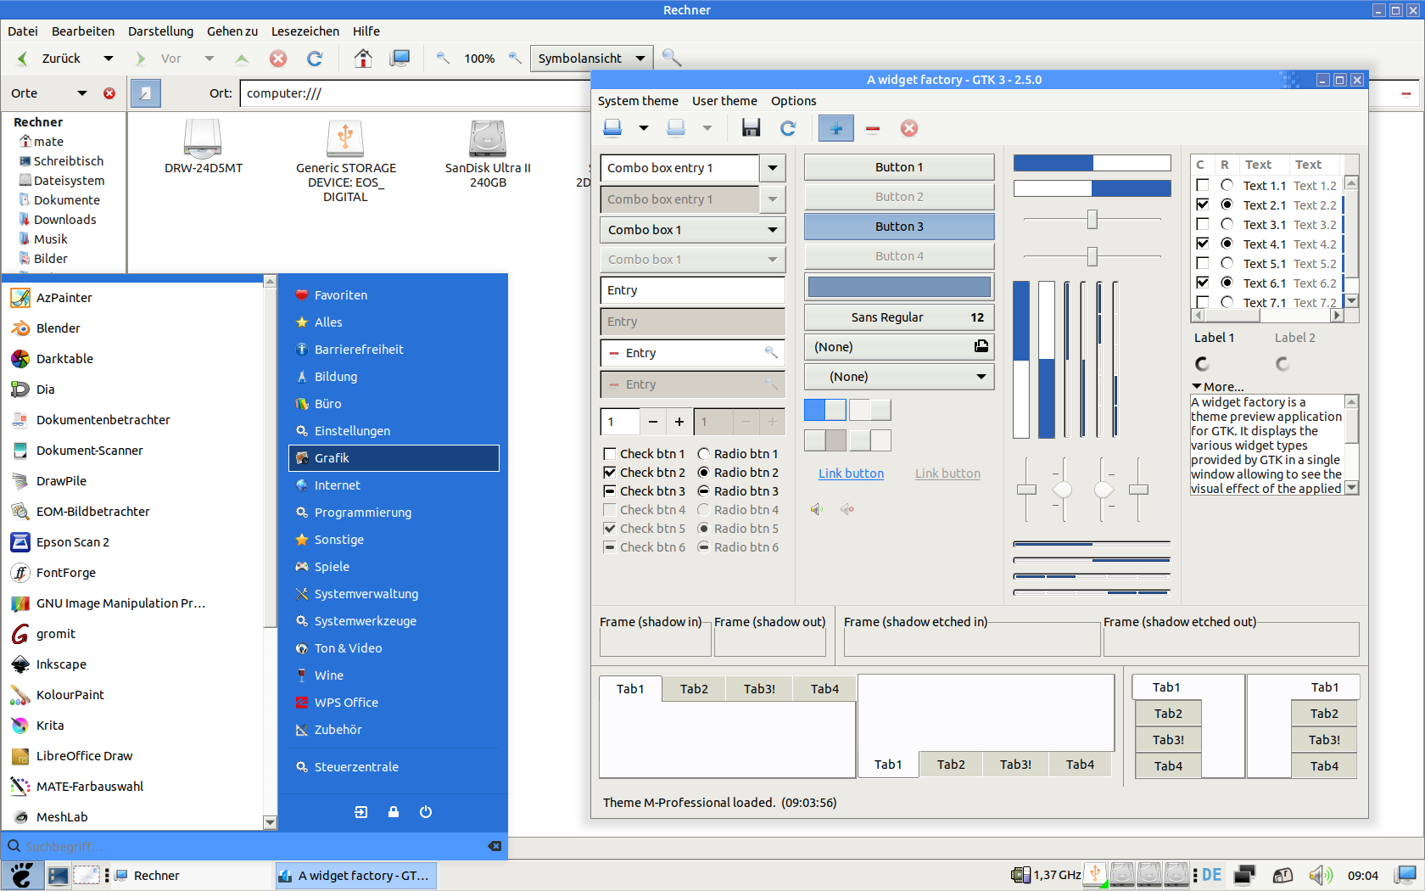Click the Zurück back button
Viewport: 1425px width, 891px height.
(x=50, y=59)
